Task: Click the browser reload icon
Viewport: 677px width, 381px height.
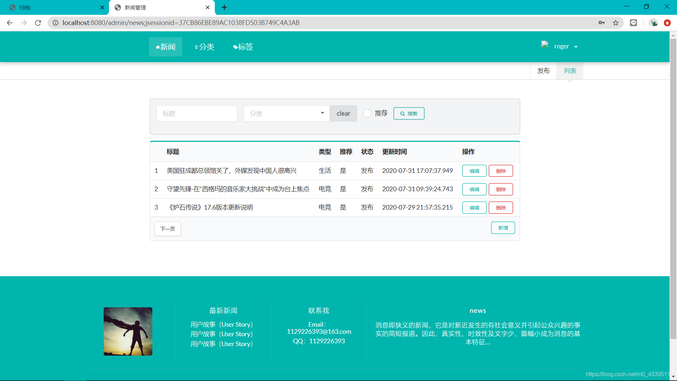Action: pos(38,23)
